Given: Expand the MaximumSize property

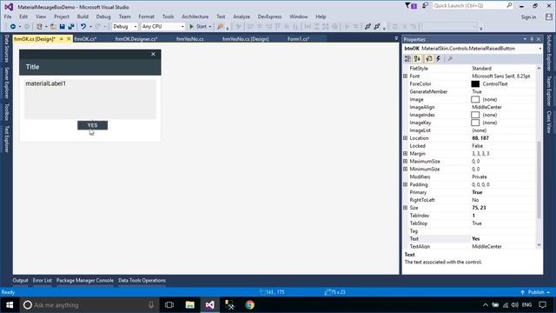Looking at the screenshot, I should (406, 162).
